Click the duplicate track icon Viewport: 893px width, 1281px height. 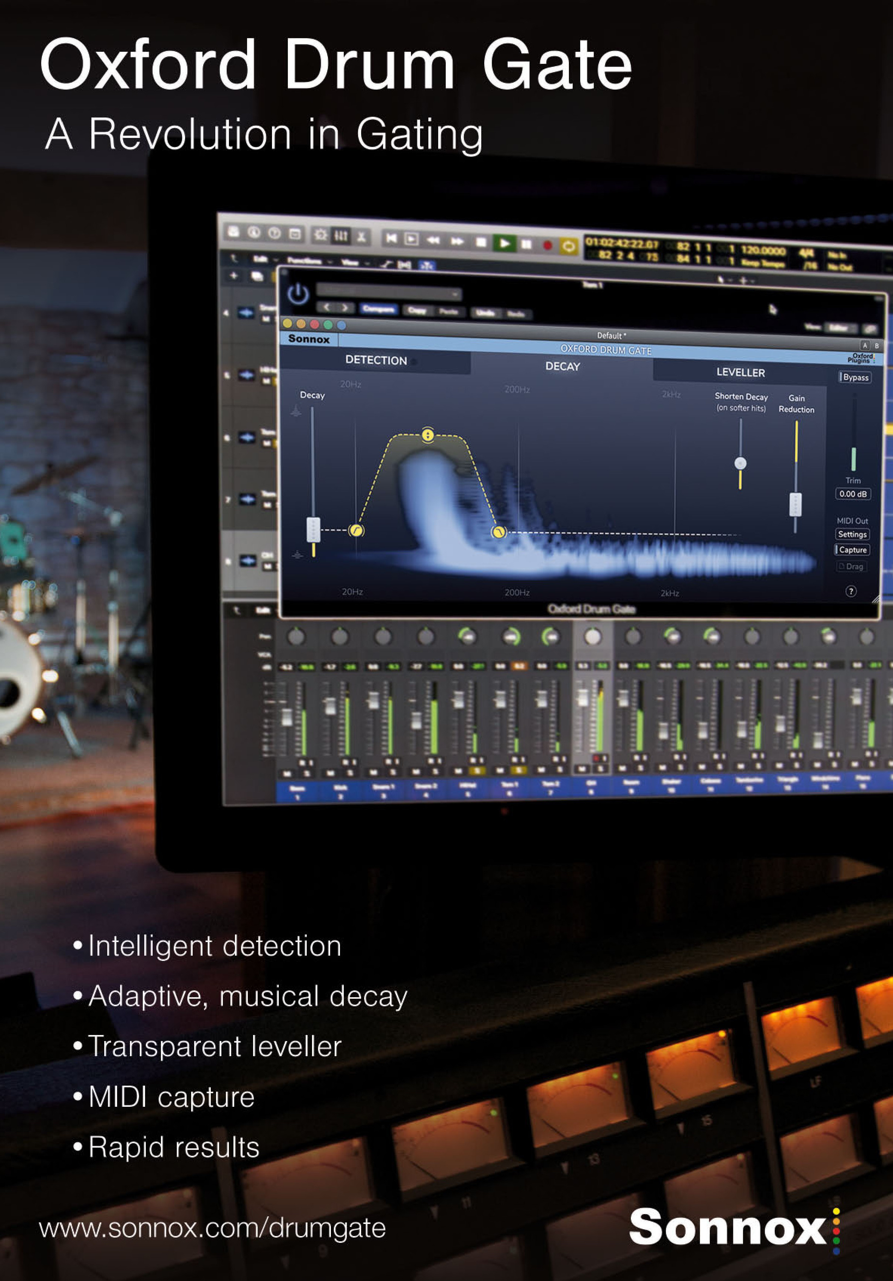(256, 276)
